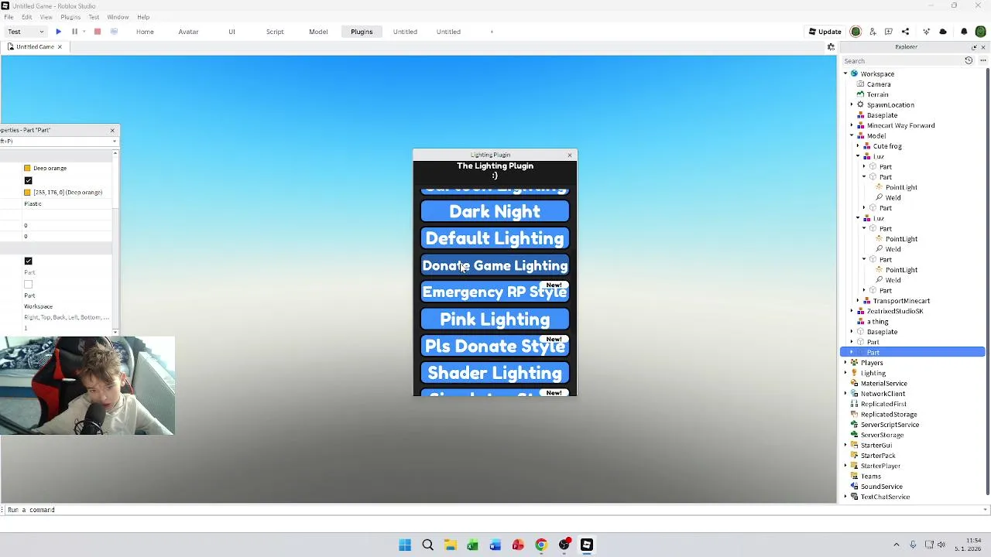Screen dimensions: 991x557
Task: Open the invite collaborator icon
Action: (x=873, y=32)
